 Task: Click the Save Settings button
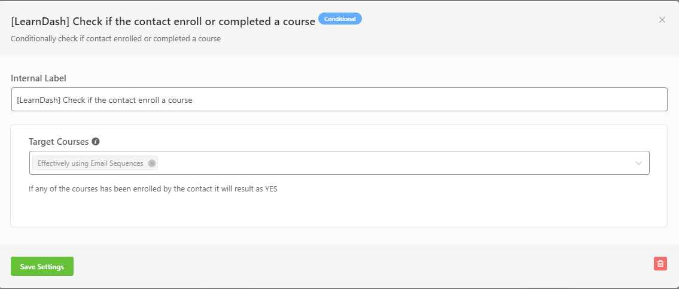pos(42,266)
